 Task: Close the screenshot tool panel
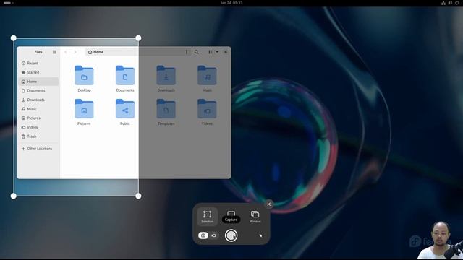268,204
